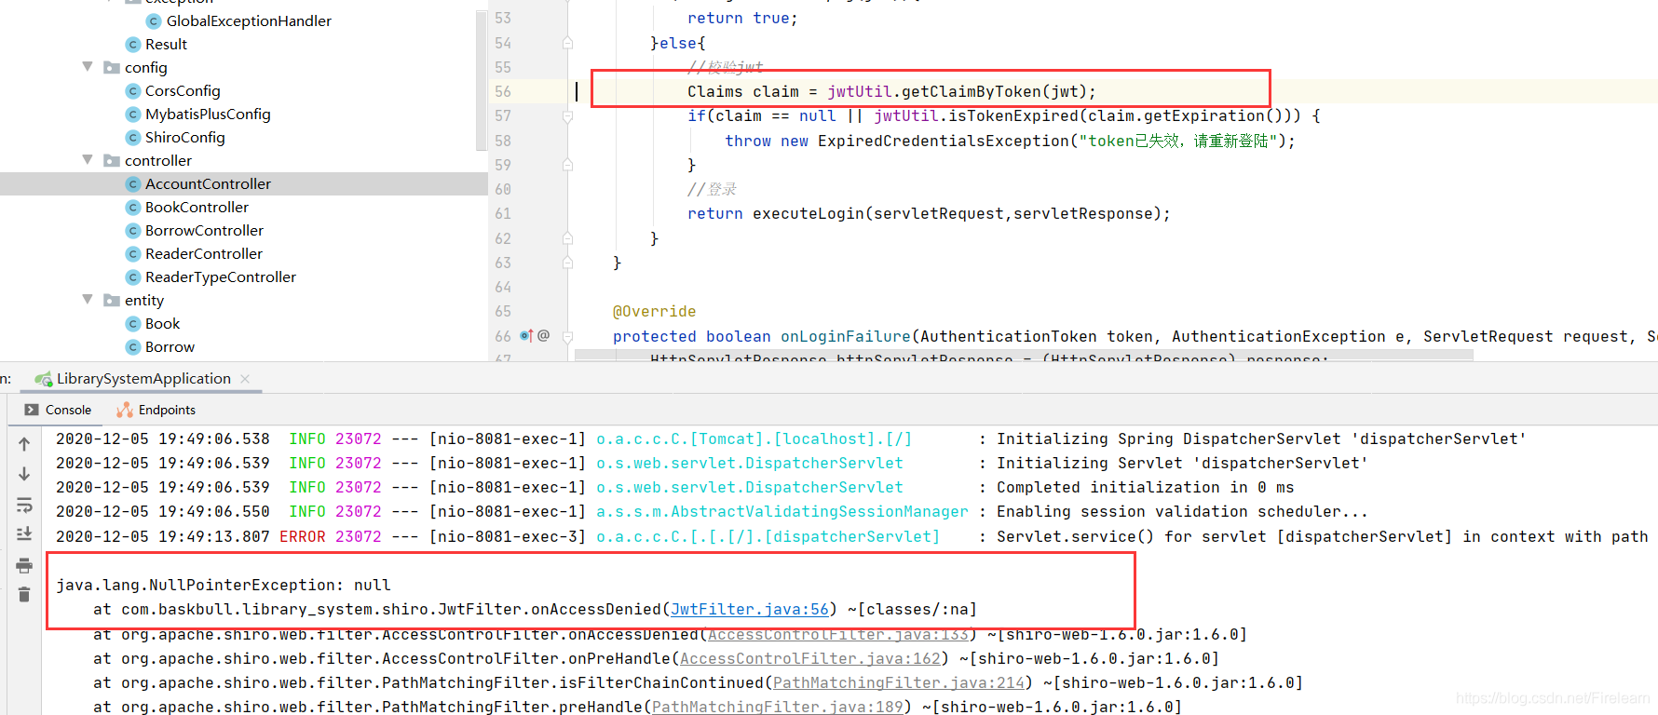
Task: Switch to the Console tab
Action: 58,410
